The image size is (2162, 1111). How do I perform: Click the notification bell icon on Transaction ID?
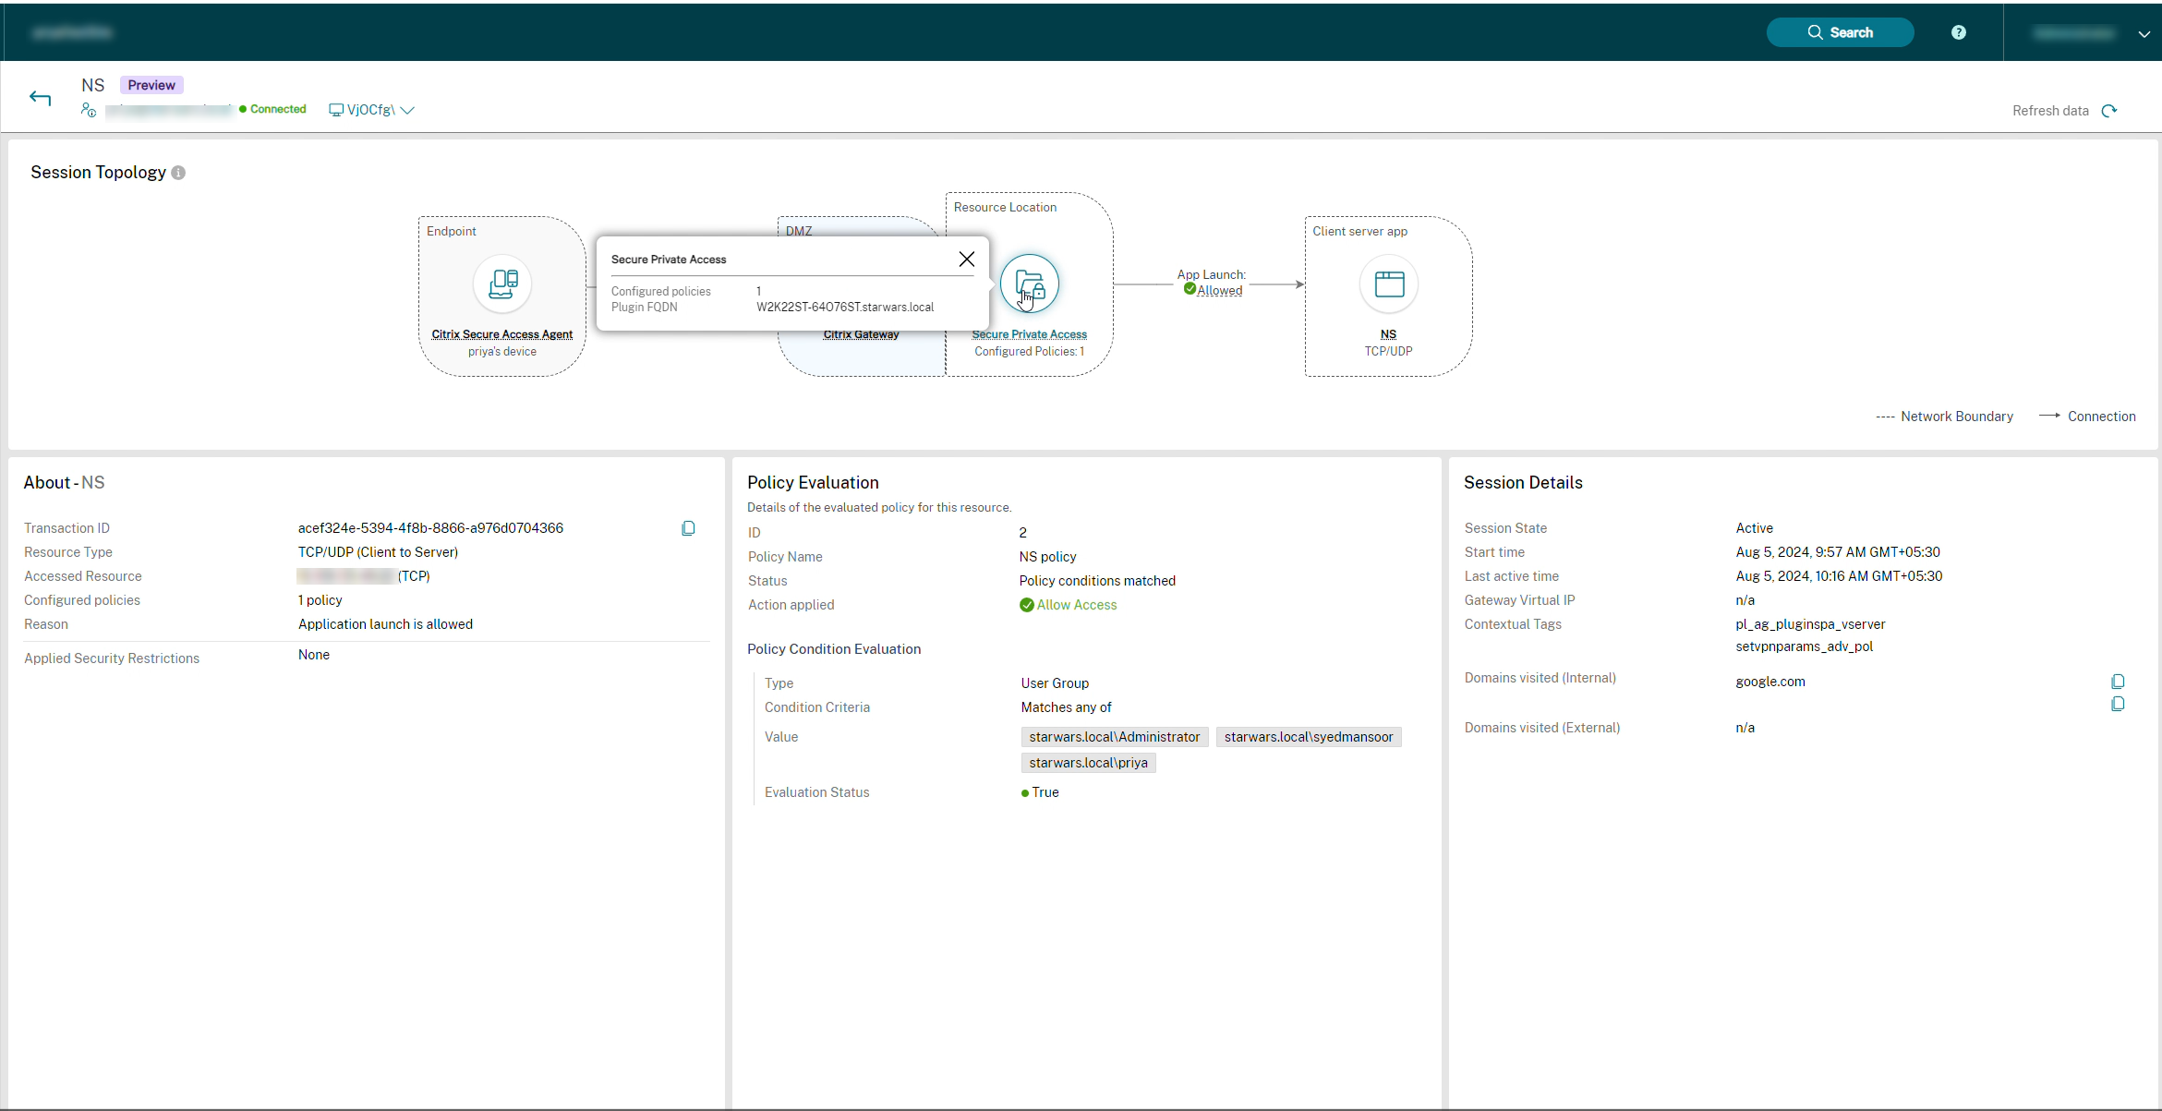pyautogui.click(x=689, y=528)
